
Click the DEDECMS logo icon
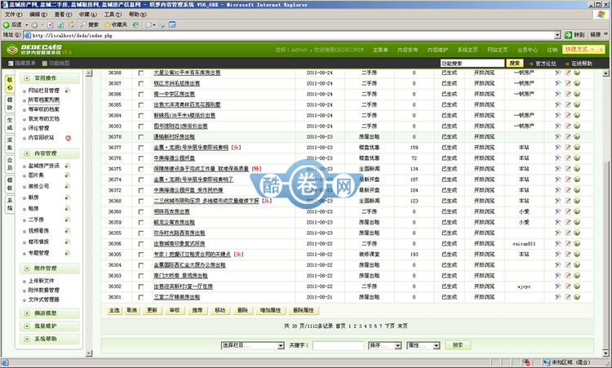tap(12, 50)
